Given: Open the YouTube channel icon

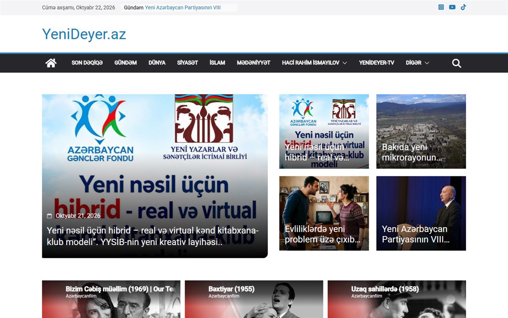Looking at the screenshot, I should pyautogui.click(x=452, y=7).
